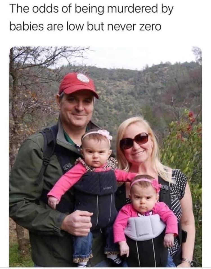Image resolution: width=211 pixels, height=269 pixels.
Task: Open the family photo in the post
Action: pos(105,157)
